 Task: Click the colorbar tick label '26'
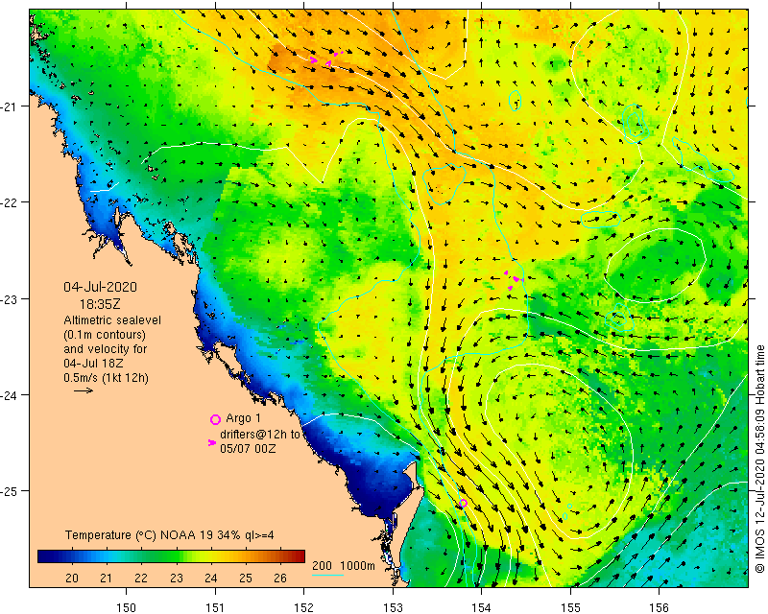pyautogui.click(x=280, y=579)
